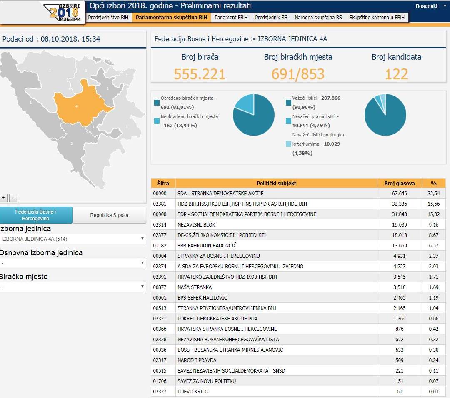This screenshot has width=450, height=398.
Task: Switch to Federacija Bosne i Hercegovine
Action: pos(36,215)
